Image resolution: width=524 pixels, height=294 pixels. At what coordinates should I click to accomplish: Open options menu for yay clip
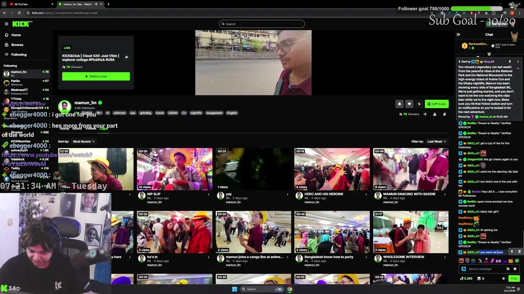(287, 194)
